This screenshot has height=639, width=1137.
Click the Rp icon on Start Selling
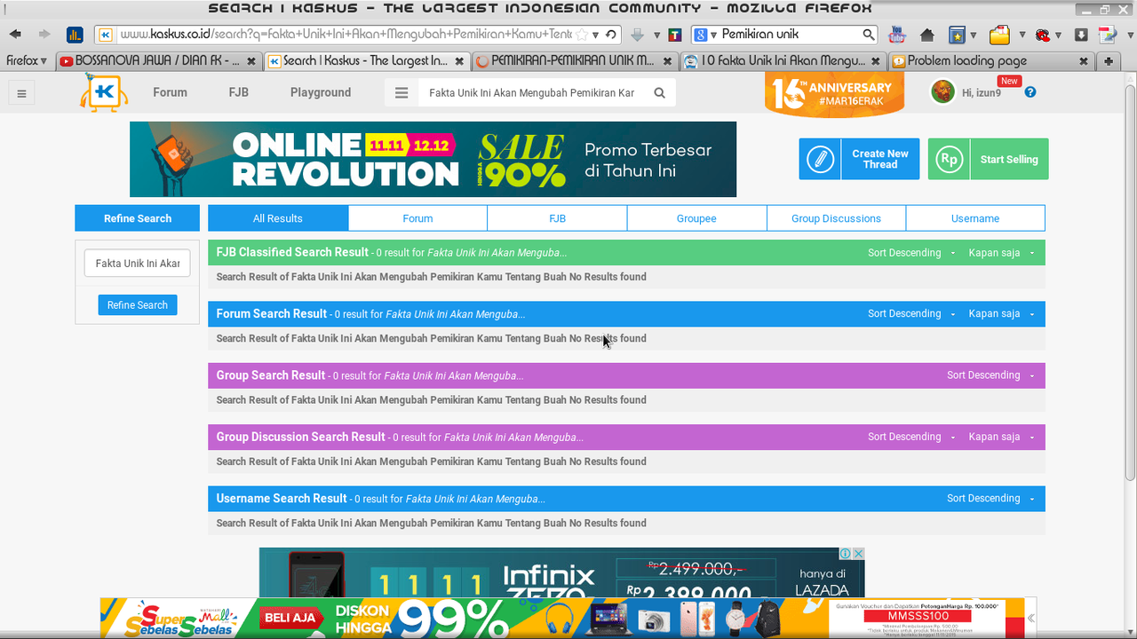click(x=950, y=159)
